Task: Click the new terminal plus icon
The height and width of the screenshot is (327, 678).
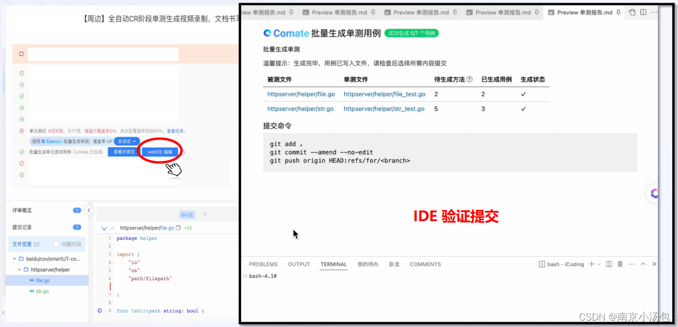Action: (592, 264)
